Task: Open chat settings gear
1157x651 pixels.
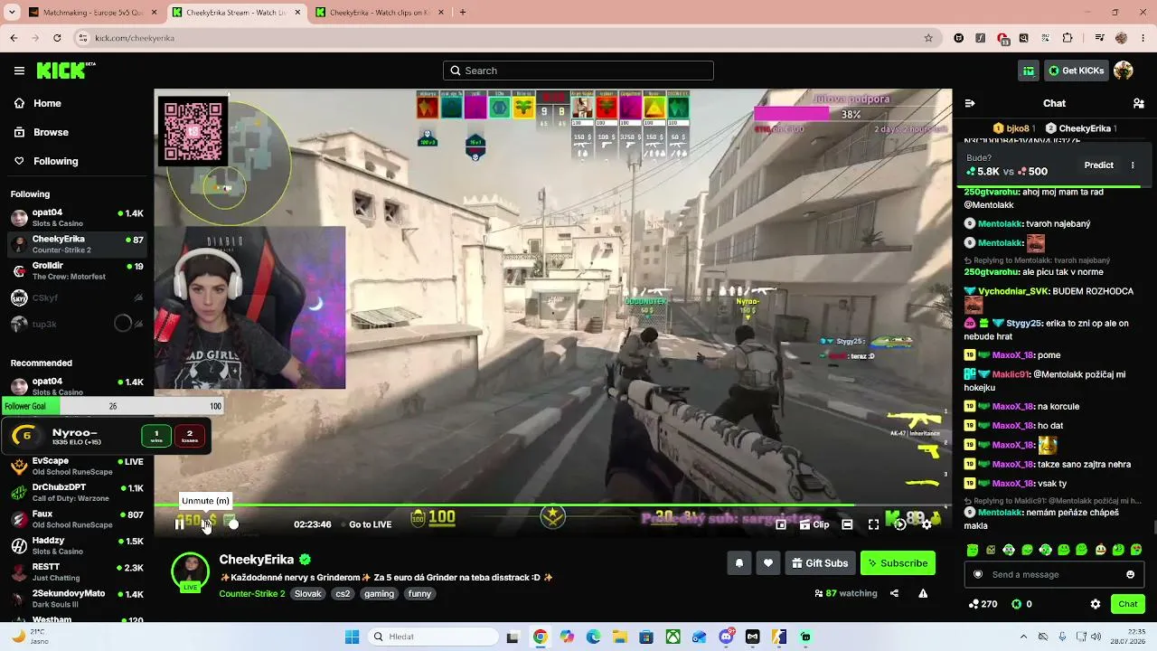Action: tap(1096, 604)
